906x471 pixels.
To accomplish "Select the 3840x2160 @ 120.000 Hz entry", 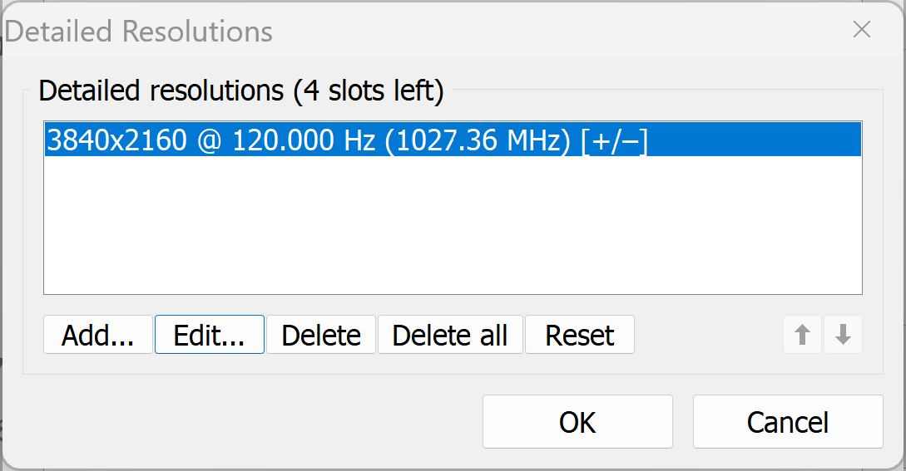I will [453, 140].
